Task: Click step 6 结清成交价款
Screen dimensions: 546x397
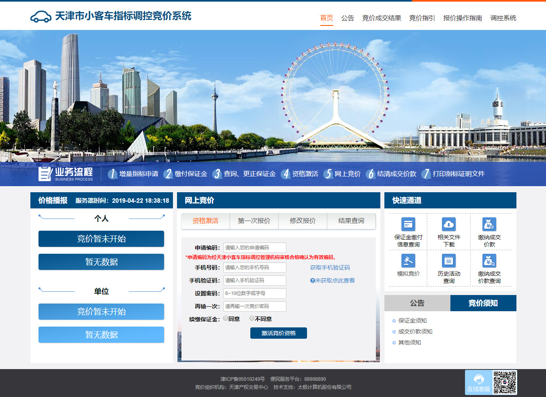Action: click(x=391, y=174)
